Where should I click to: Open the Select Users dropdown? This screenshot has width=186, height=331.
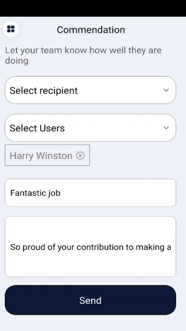90,128
